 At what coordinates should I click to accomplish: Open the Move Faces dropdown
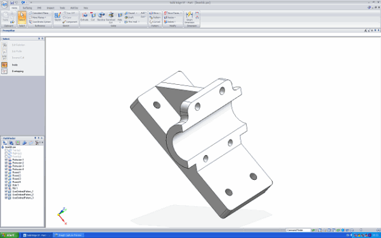point(181,13)
